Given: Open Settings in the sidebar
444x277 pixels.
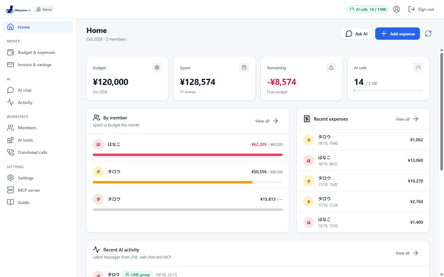Looking at the screenshot, I should (38, 178).
